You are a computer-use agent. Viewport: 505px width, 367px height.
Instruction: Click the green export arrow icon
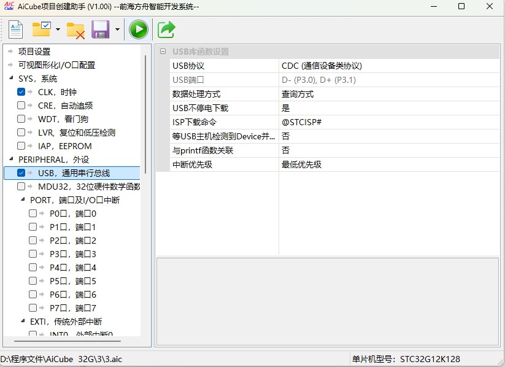tap(166, 29)
